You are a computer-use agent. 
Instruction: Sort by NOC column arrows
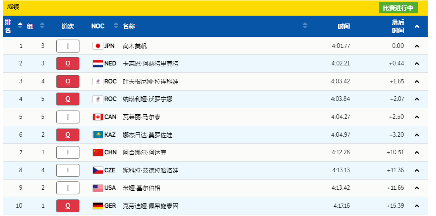pos(114,26)
